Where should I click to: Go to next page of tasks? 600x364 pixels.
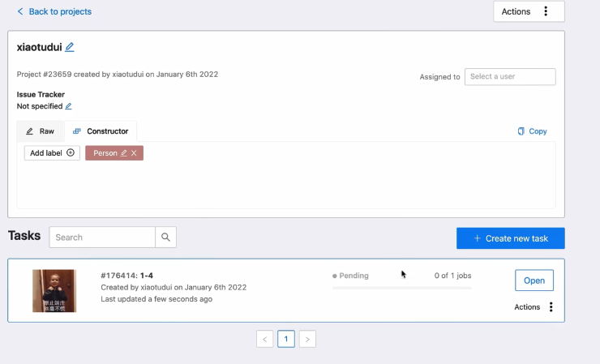(307, 340)
